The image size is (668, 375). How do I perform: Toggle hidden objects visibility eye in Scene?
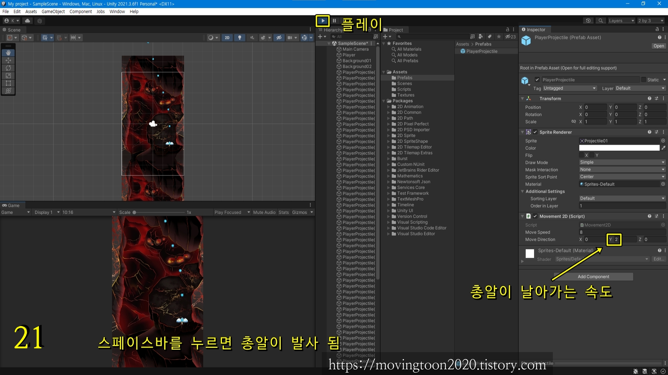279,38
